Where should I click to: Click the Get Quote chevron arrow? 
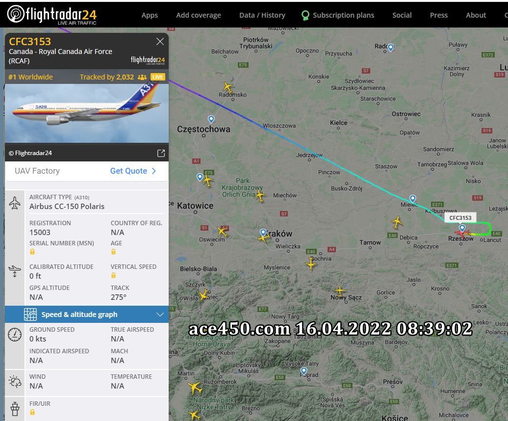tap(154, 171)
